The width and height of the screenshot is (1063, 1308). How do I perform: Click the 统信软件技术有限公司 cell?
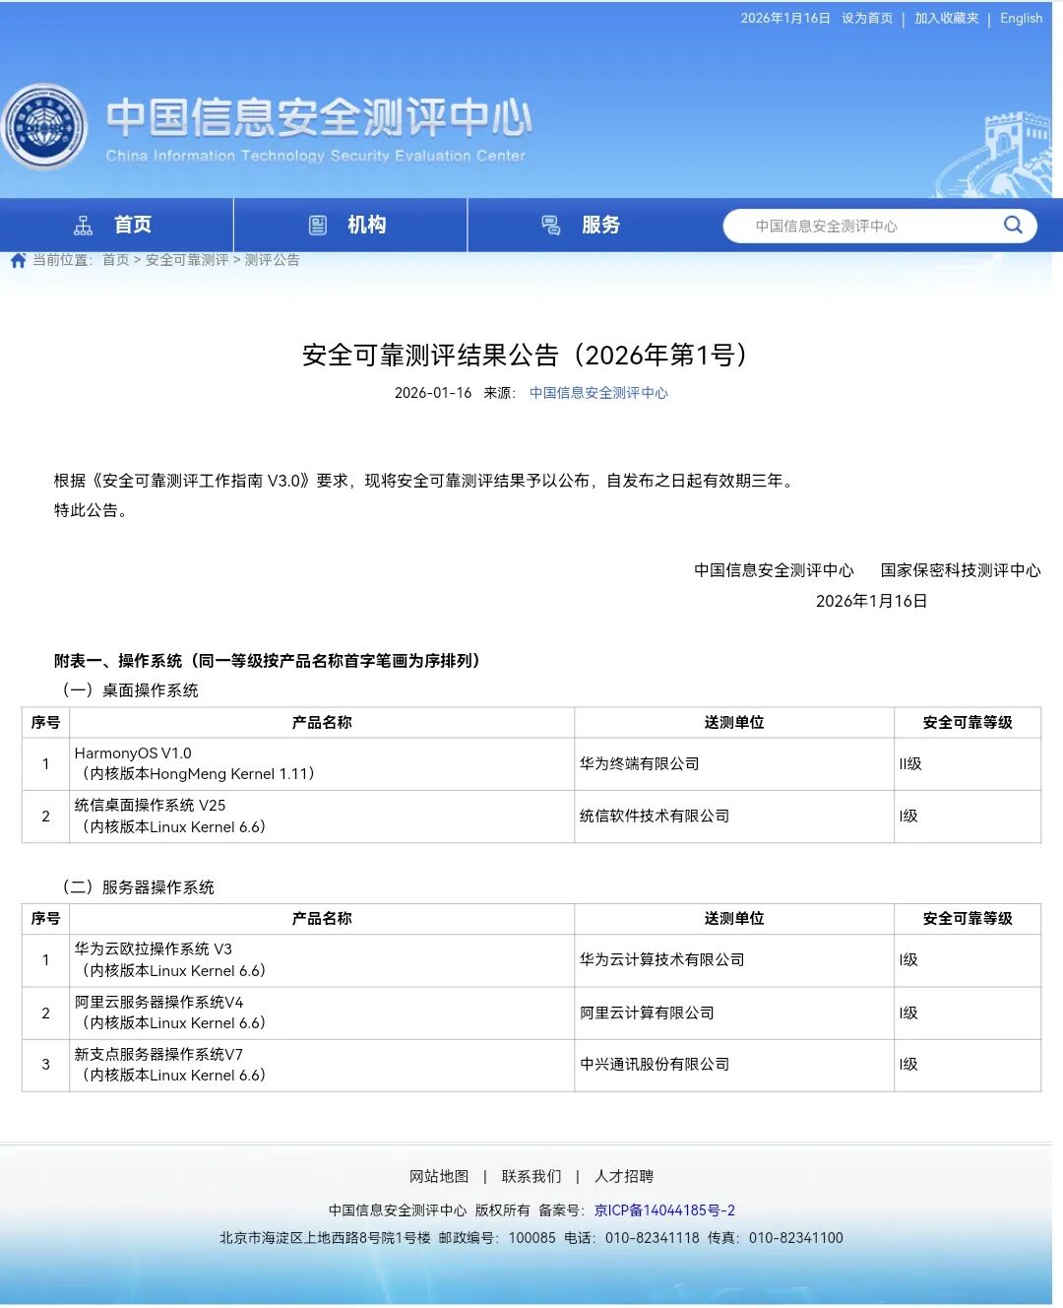(734, 816)
